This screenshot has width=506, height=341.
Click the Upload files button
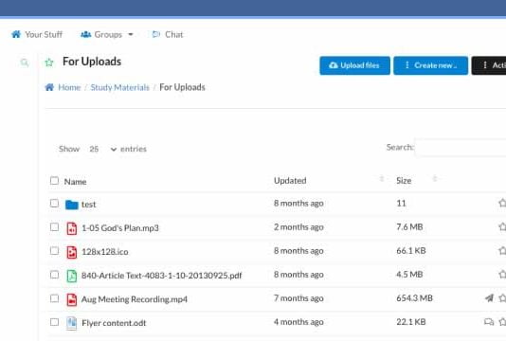[354, 65]
